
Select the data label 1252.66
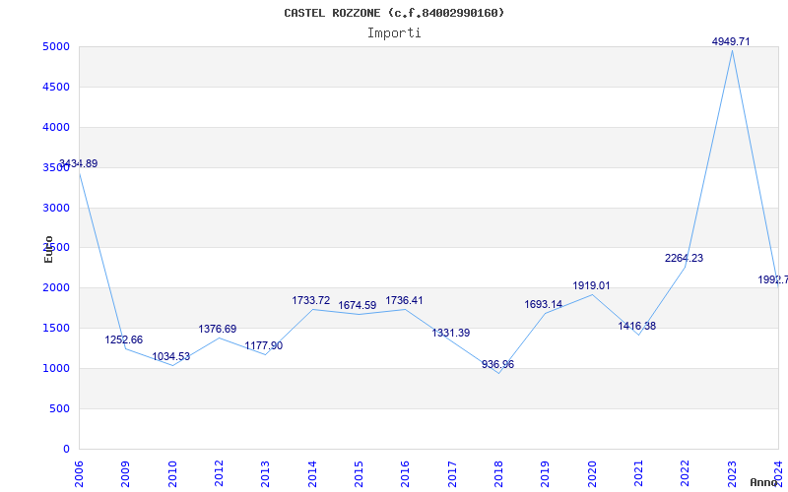click(x=124, y=339)
